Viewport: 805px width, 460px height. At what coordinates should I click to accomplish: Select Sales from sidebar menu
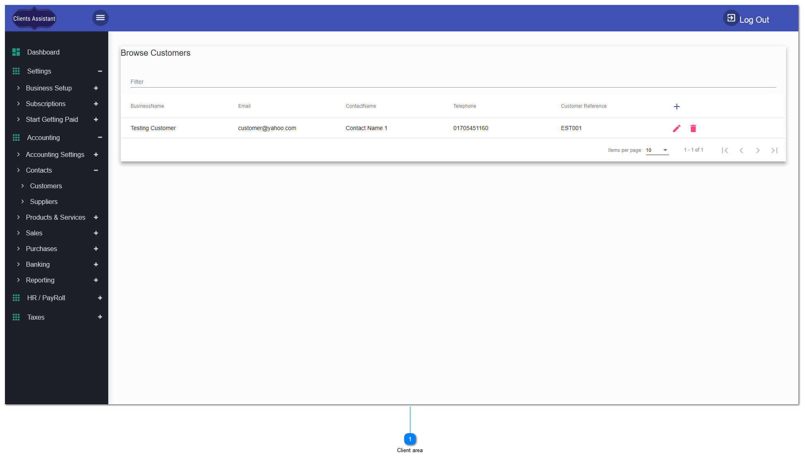tap(34, 233)
